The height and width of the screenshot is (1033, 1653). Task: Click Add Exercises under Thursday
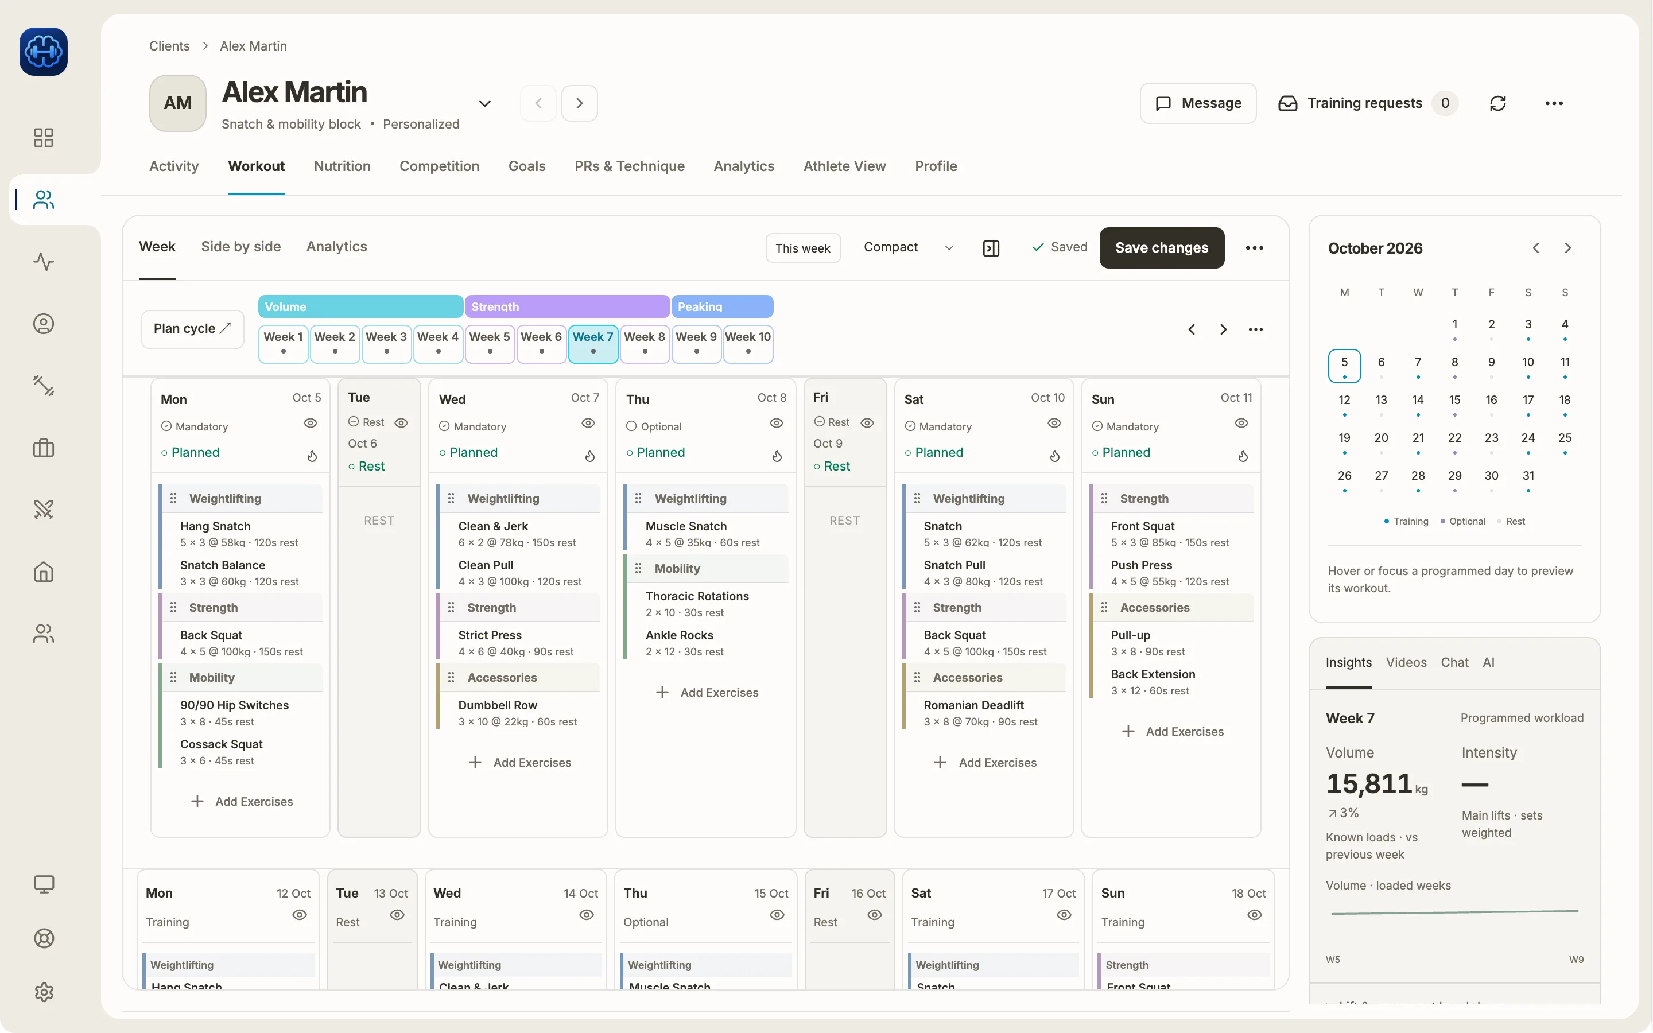tap(707, 693)
